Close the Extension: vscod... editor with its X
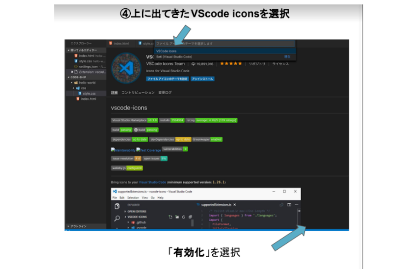419x269 pixels. click(x=72, y=72)
